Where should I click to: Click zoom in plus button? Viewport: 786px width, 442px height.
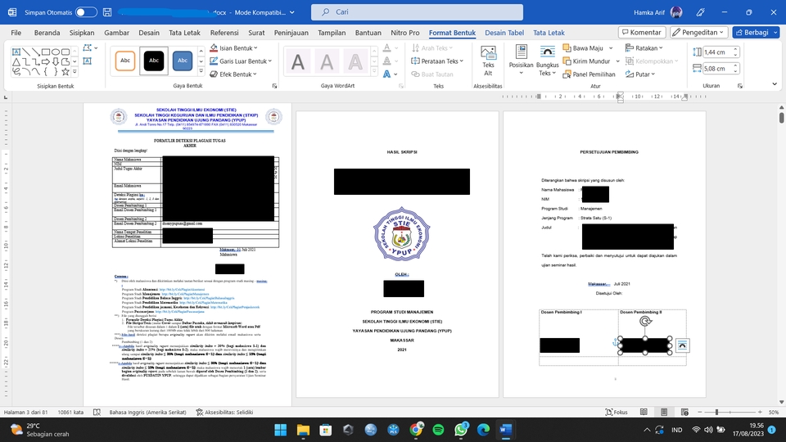click(x=760, y=413)
